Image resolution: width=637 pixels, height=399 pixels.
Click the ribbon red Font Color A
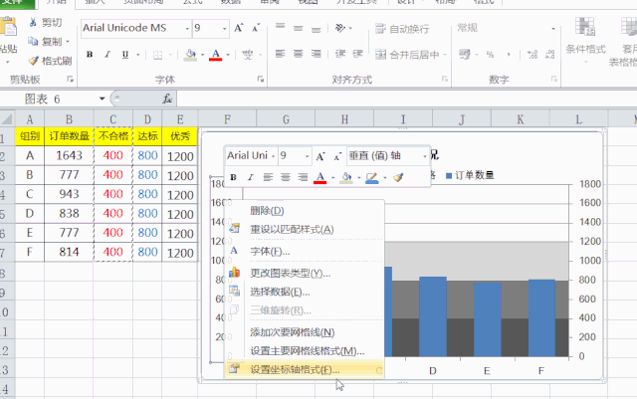click(215, 55)
